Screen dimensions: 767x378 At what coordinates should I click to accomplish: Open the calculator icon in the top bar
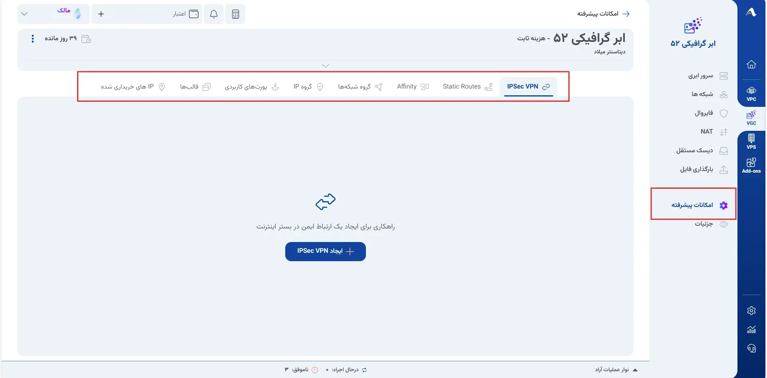pos(235,14)
